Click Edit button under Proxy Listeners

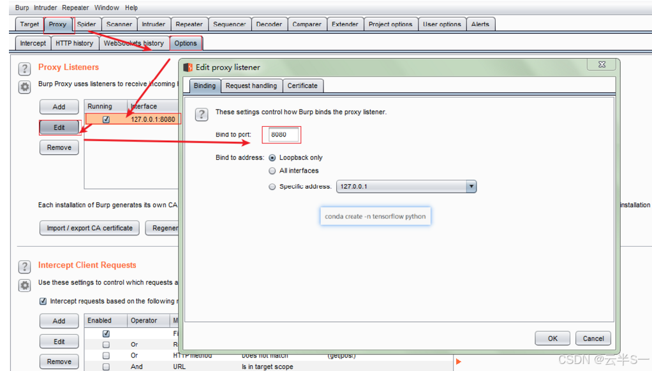59,127
